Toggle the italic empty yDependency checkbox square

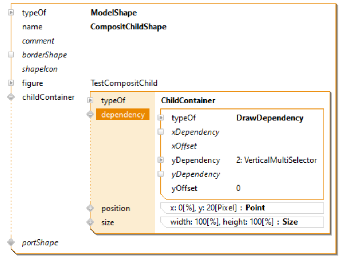(160, 174)
